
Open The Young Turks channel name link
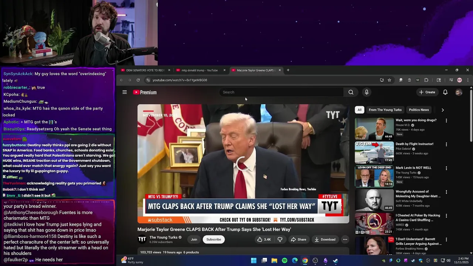point(163,237)
